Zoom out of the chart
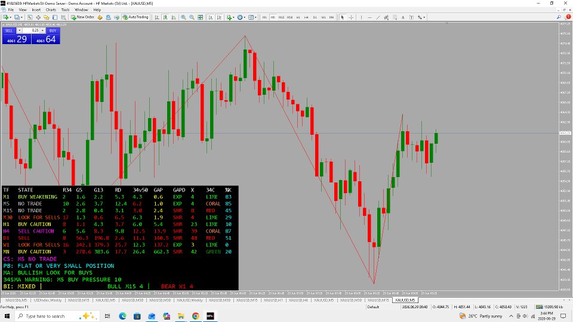Screen dimensions: 573x322 (x=192, y=17)
